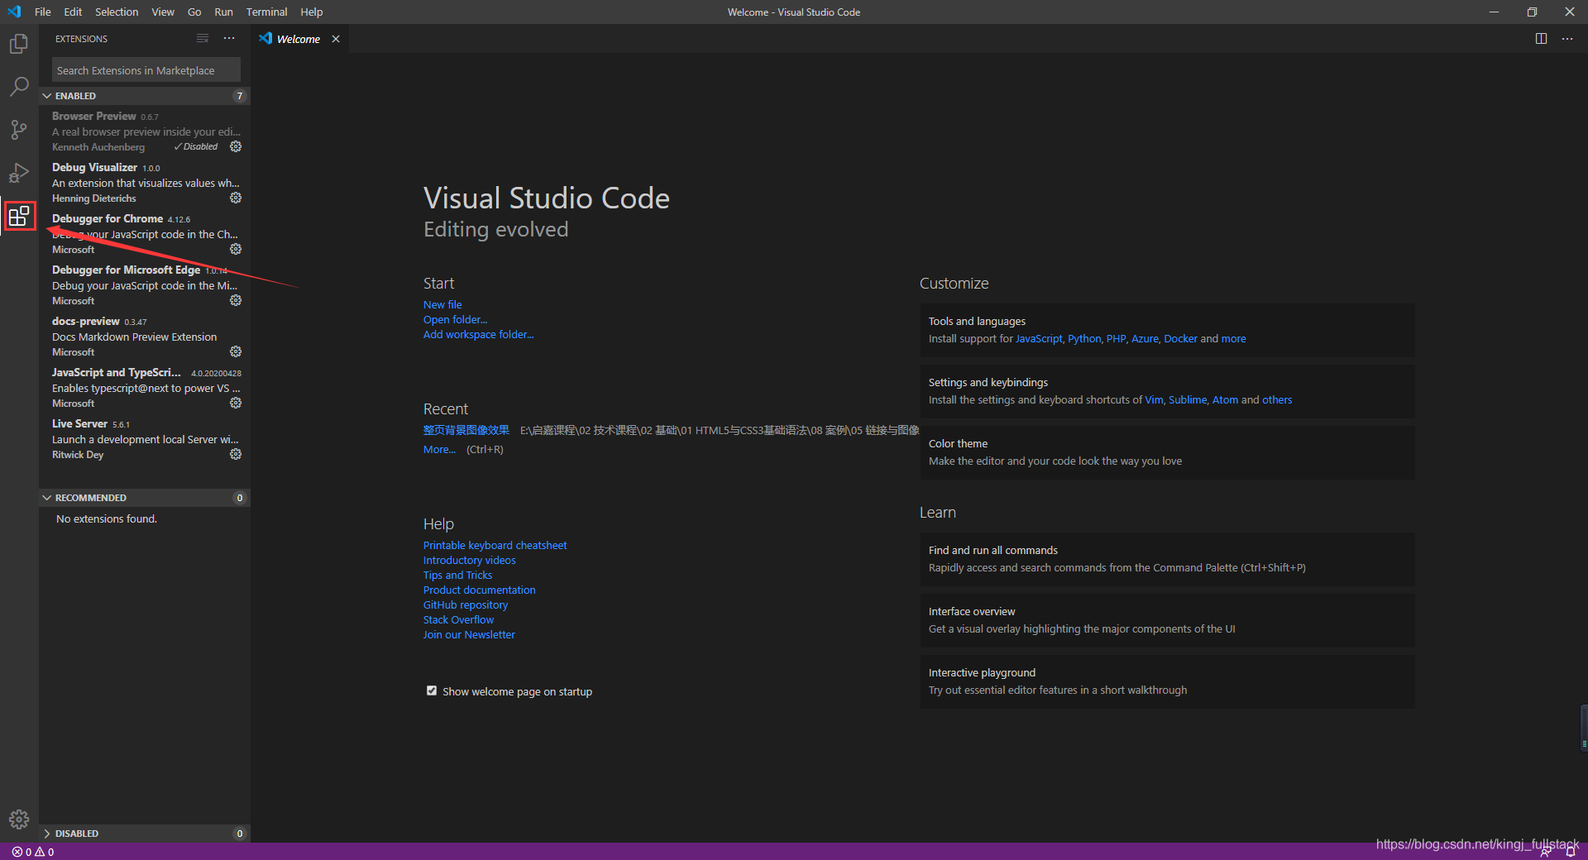Open the Selection menu
The image size is (1588, 860).
pyautogui.click(x=117, y=12)
